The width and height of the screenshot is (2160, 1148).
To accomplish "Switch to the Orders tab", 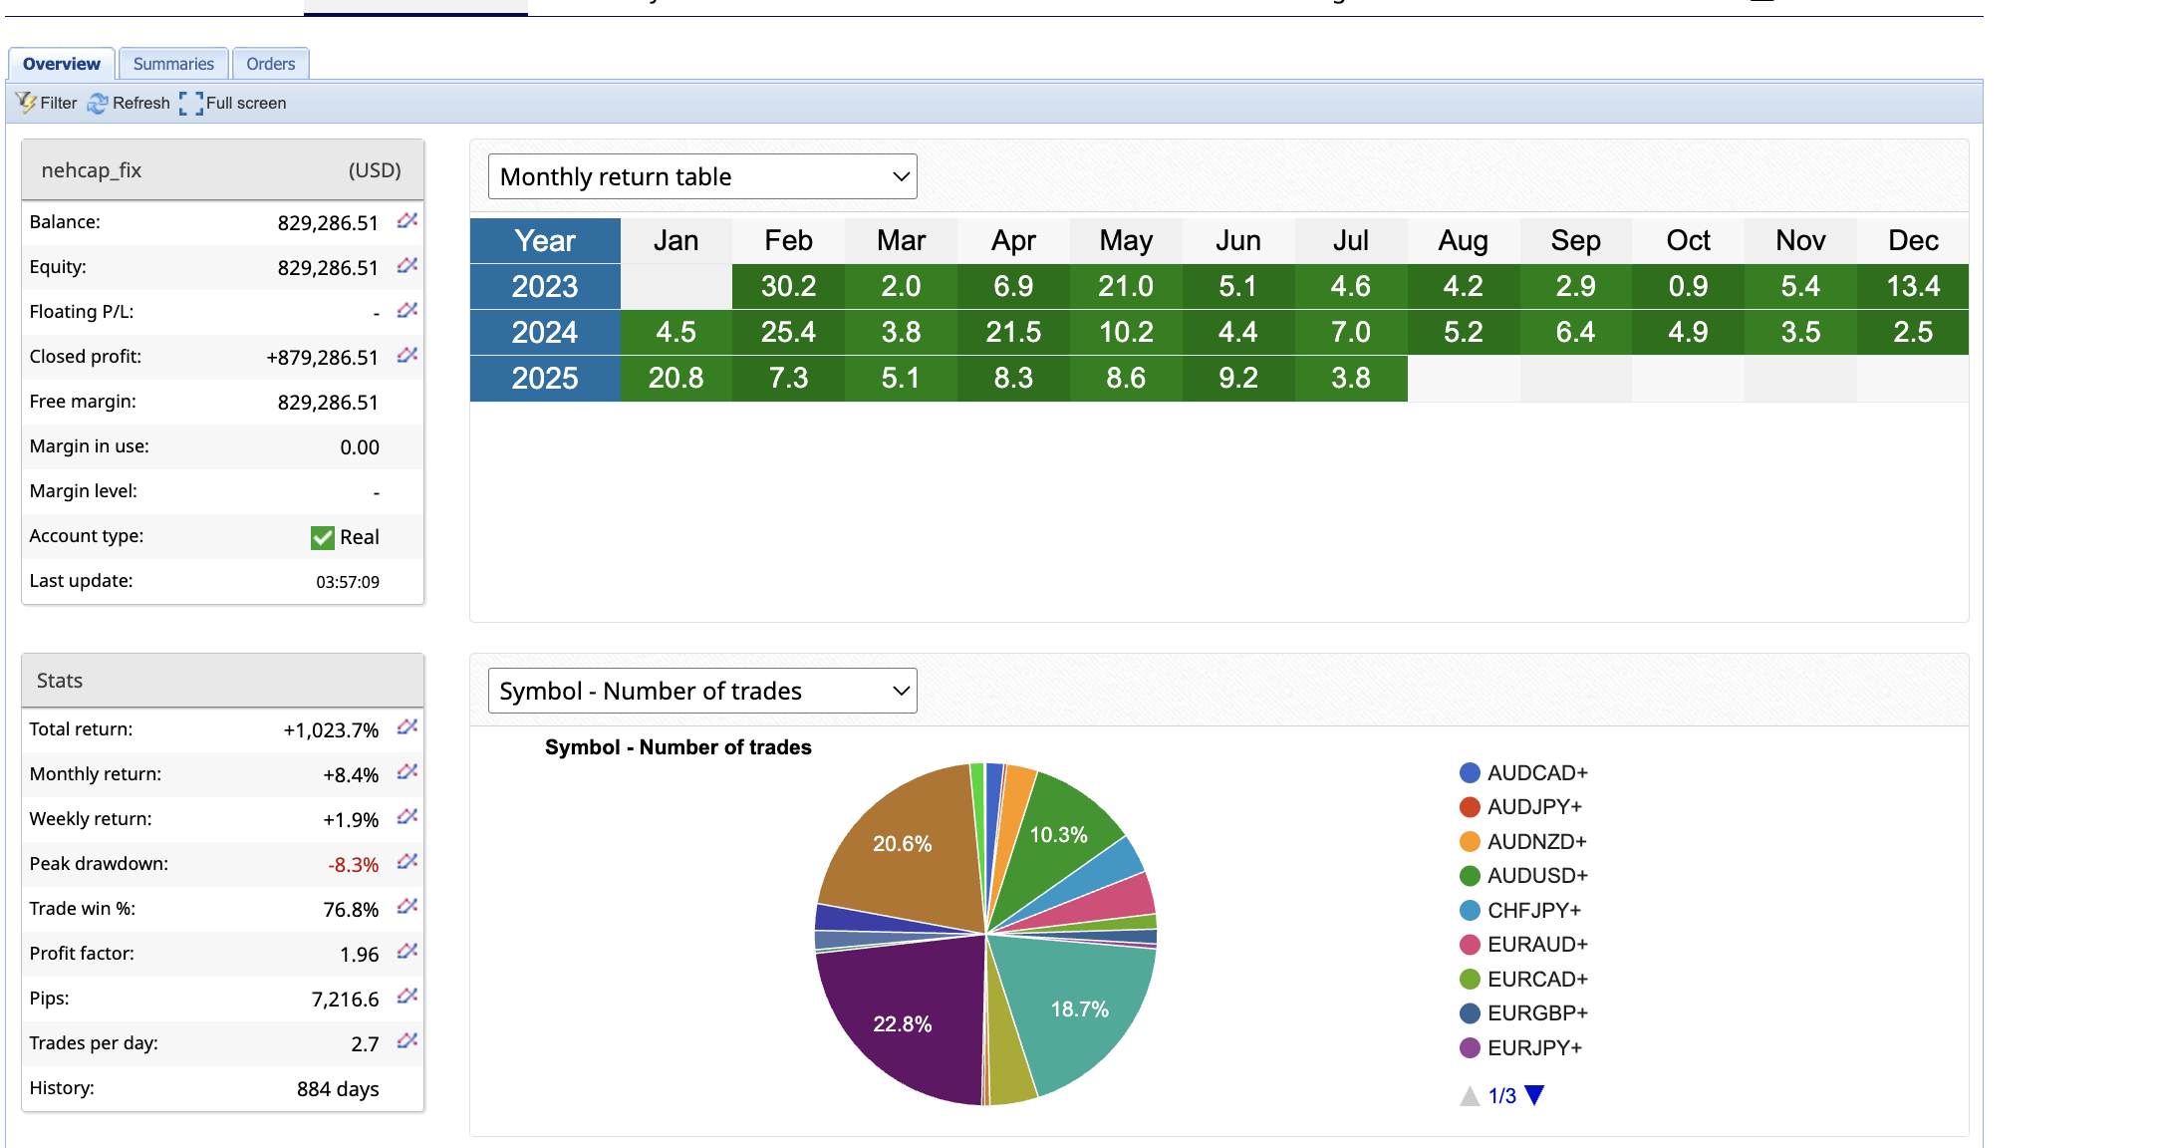I will point(270,64).
